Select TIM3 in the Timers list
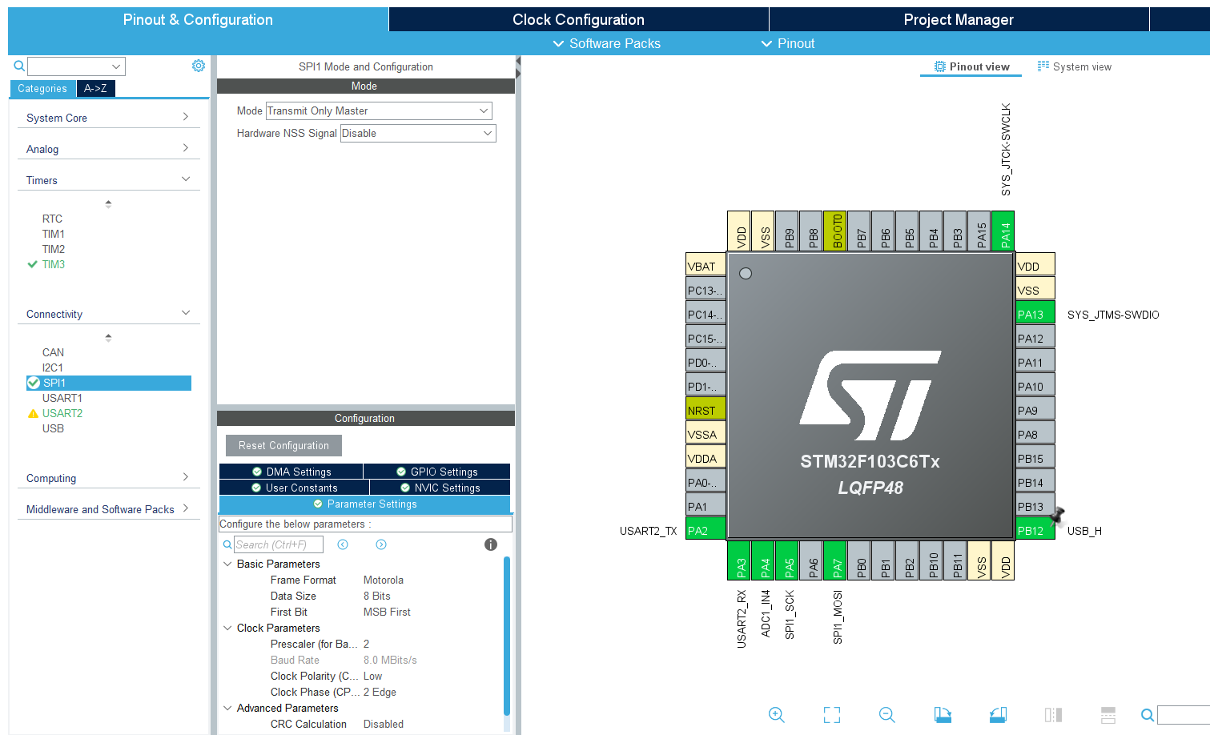Screen dimensions: 1210x735 click(x=54, y=264)
